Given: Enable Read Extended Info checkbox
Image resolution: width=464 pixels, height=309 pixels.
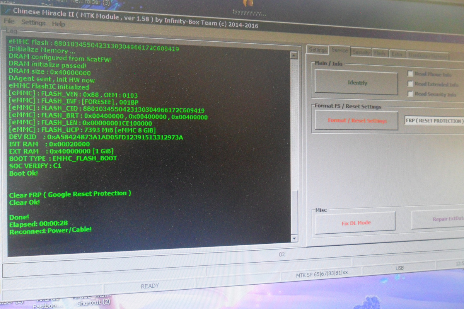Looking at the screenshot, I should [x=410, y=83].
